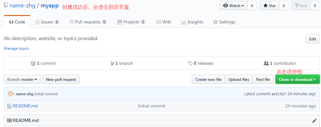Click the gear icon on the Settings tab

click(215, 22)
